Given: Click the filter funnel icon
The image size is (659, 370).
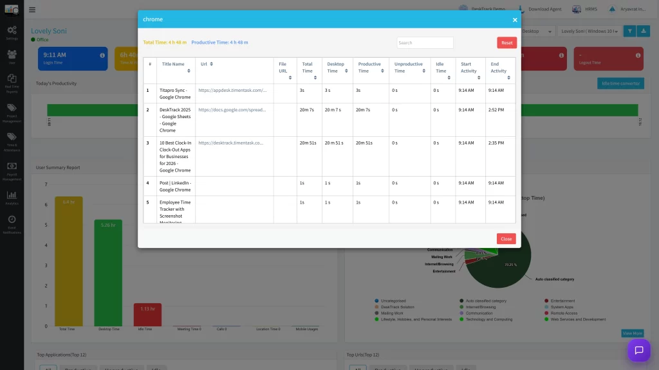Looking at the screenshot, I should click(x=629, y=31).
